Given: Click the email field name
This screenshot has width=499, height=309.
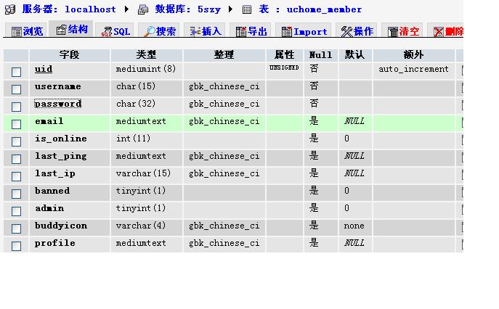Looking at the screenshot, I should [49, 121].
